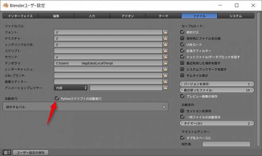Click the vertical scrollbar on right edge
This screenshot has width=262, height=156.
259,80
